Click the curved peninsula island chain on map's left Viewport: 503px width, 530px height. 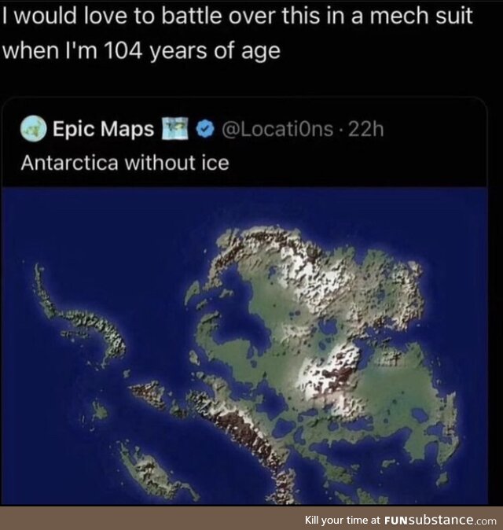[86, 322]
